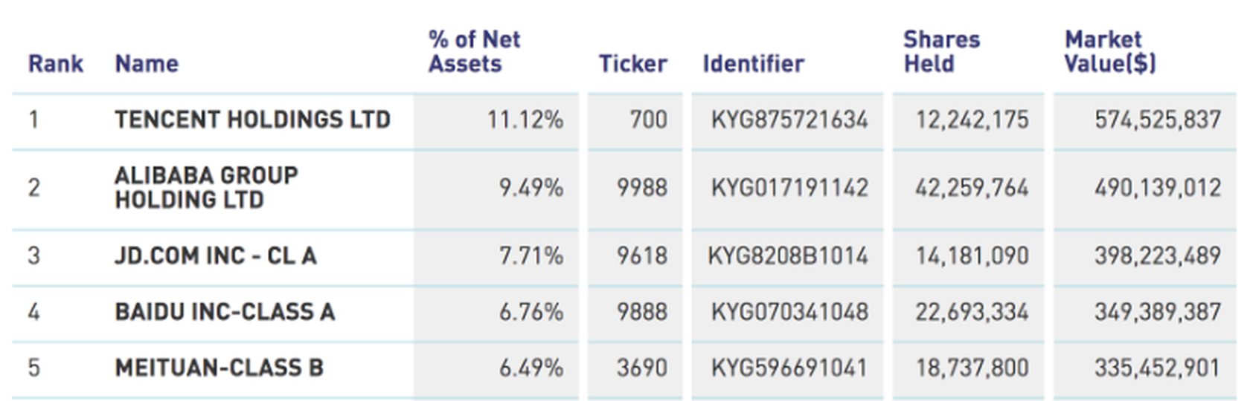Click the Shares Held column header
Viewport: 1250px width, 401px height.
(x=941, y=52)
